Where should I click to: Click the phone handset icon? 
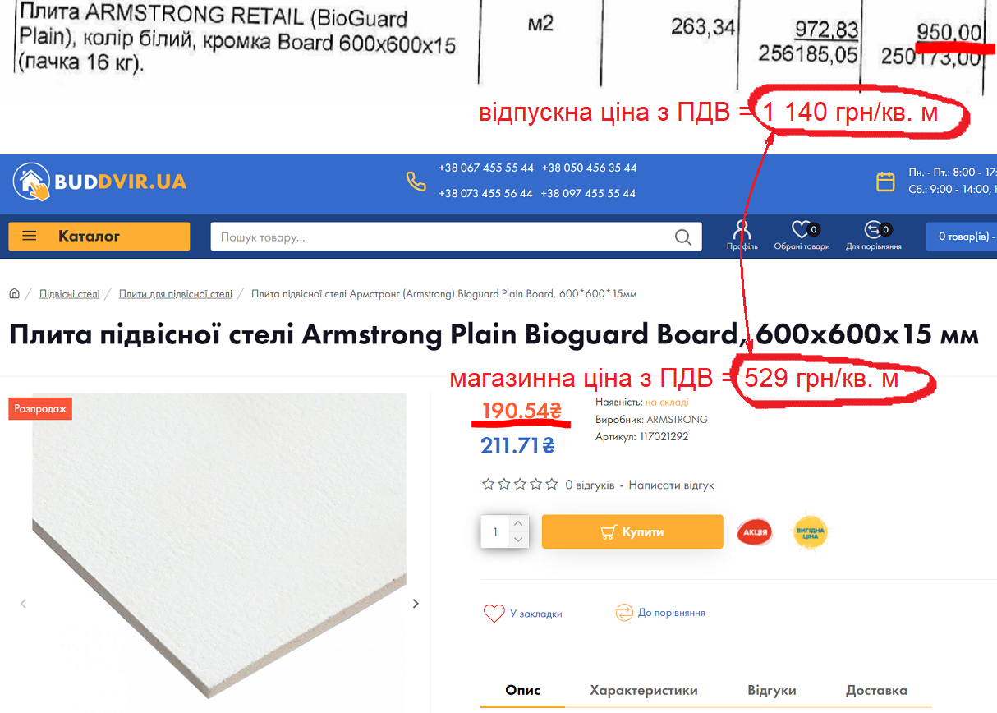pyautogui.click(x=416, y=182)
